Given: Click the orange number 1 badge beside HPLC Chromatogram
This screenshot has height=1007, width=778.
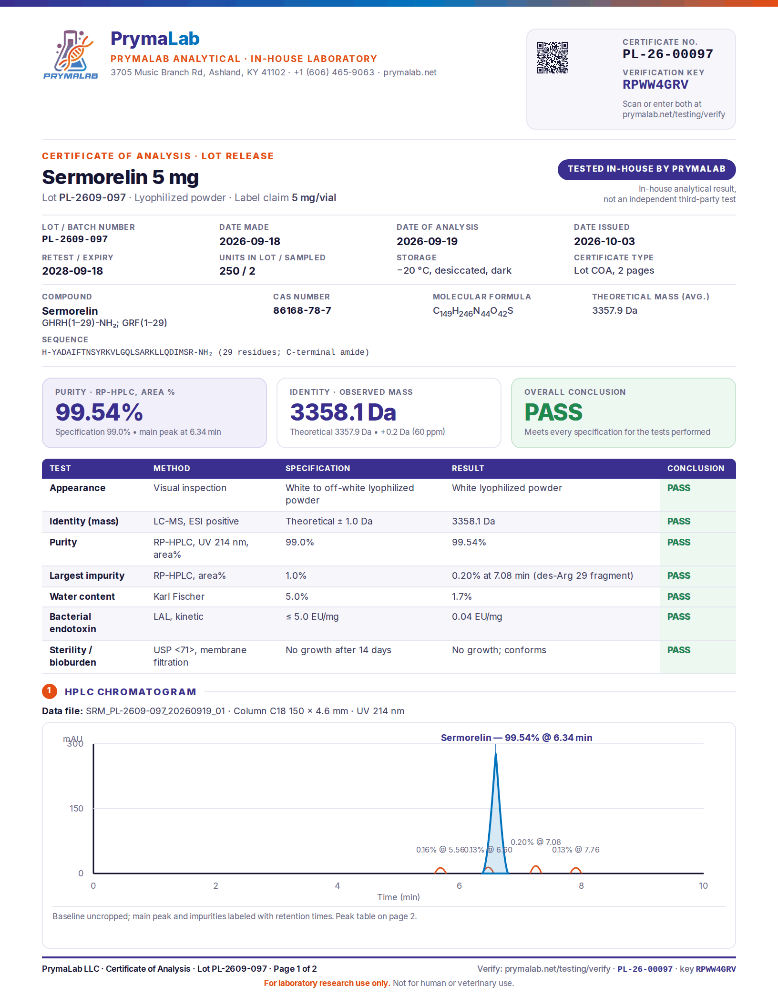Looking at the screenshot, I should pyautogui.click(x=49, y=691).
